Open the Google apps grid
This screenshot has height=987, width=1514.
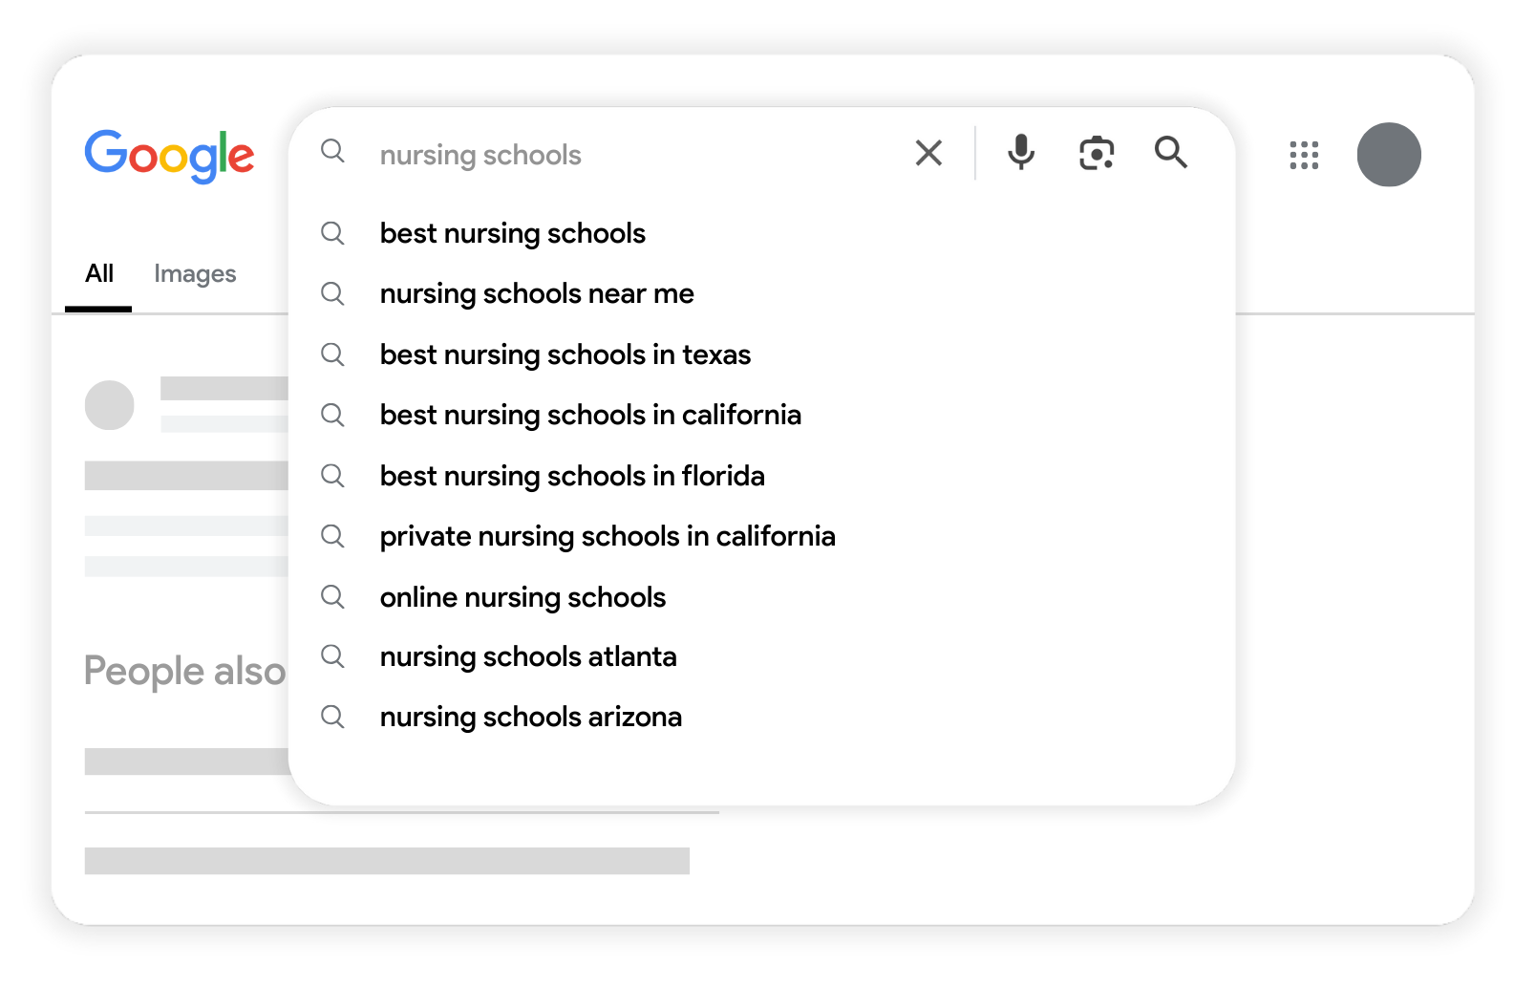click(1304, 155)
